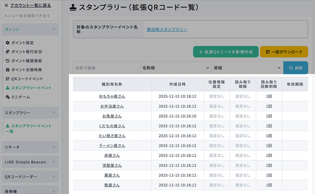
Task: Click the ポイント設定 gear icon
Action: tap(8, 42)
